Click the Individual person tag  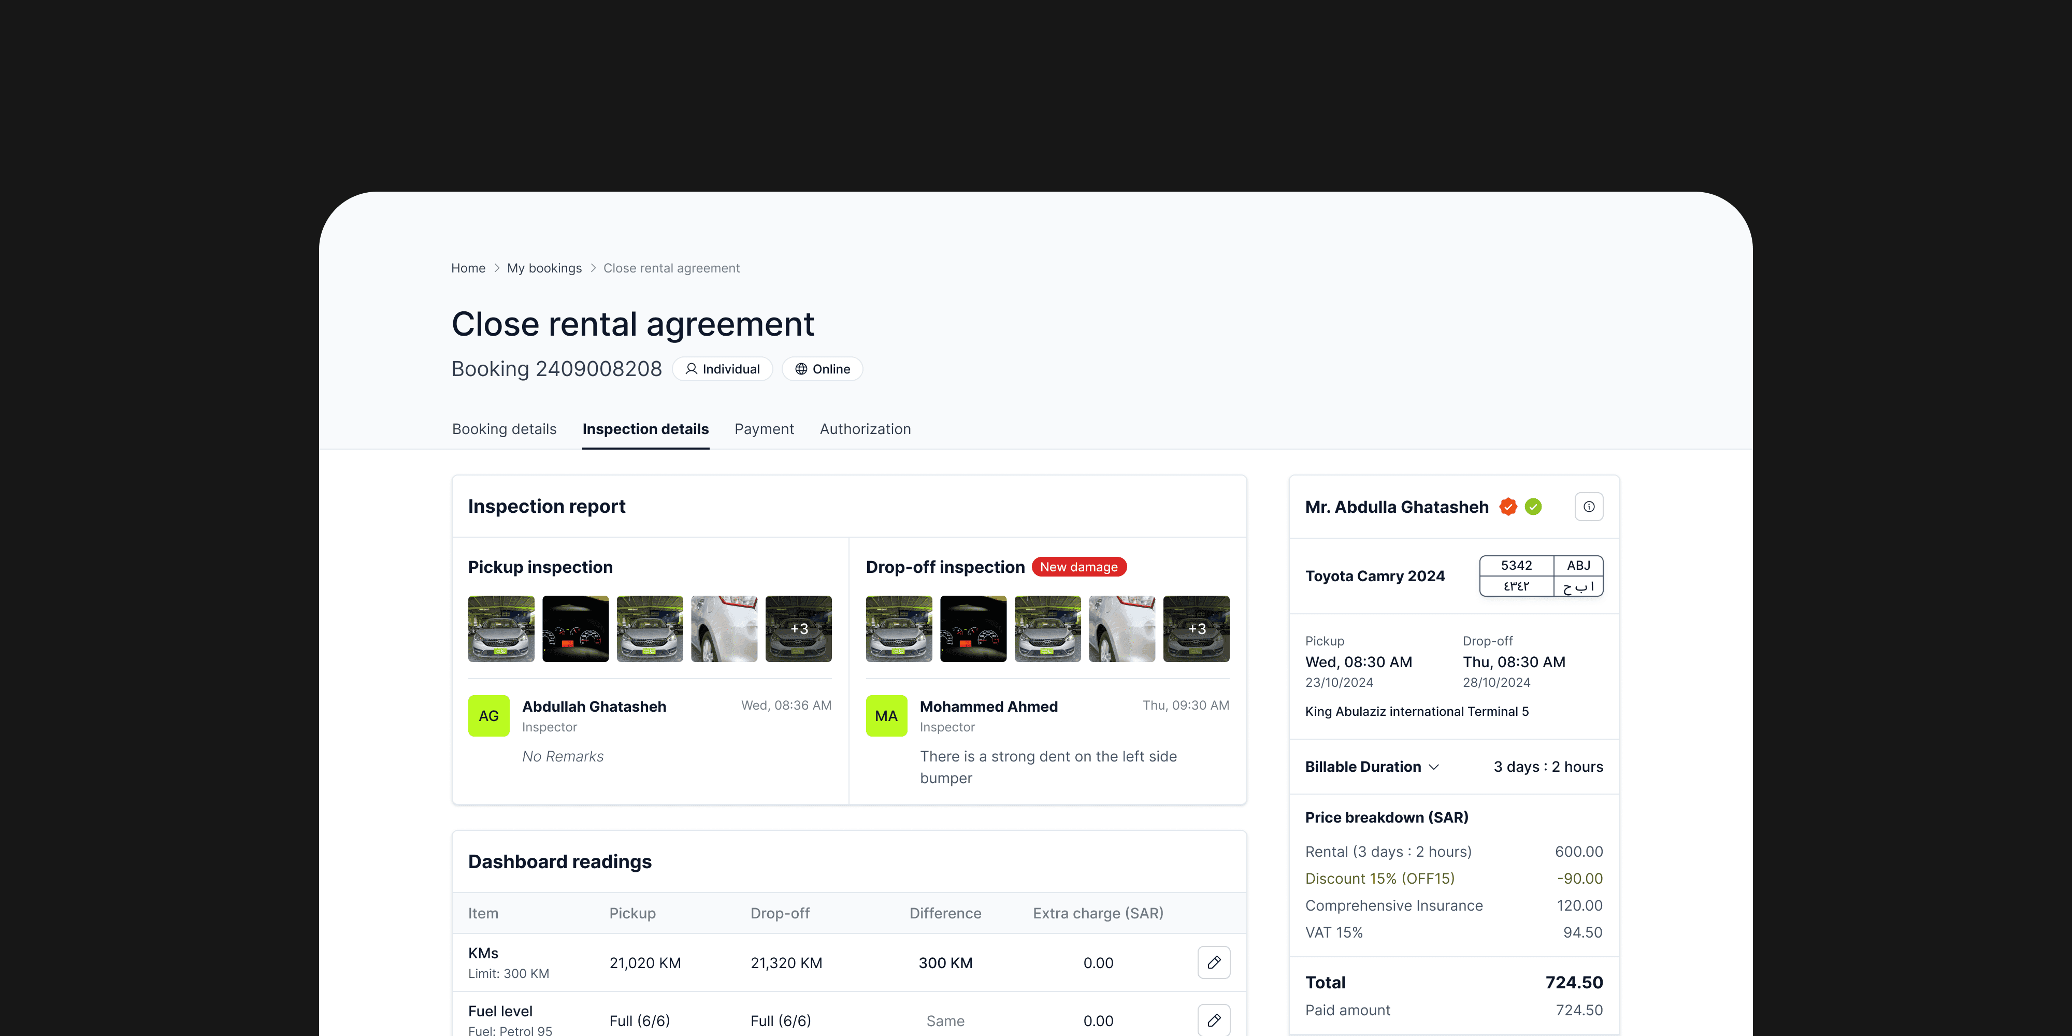tap(722, 369)
